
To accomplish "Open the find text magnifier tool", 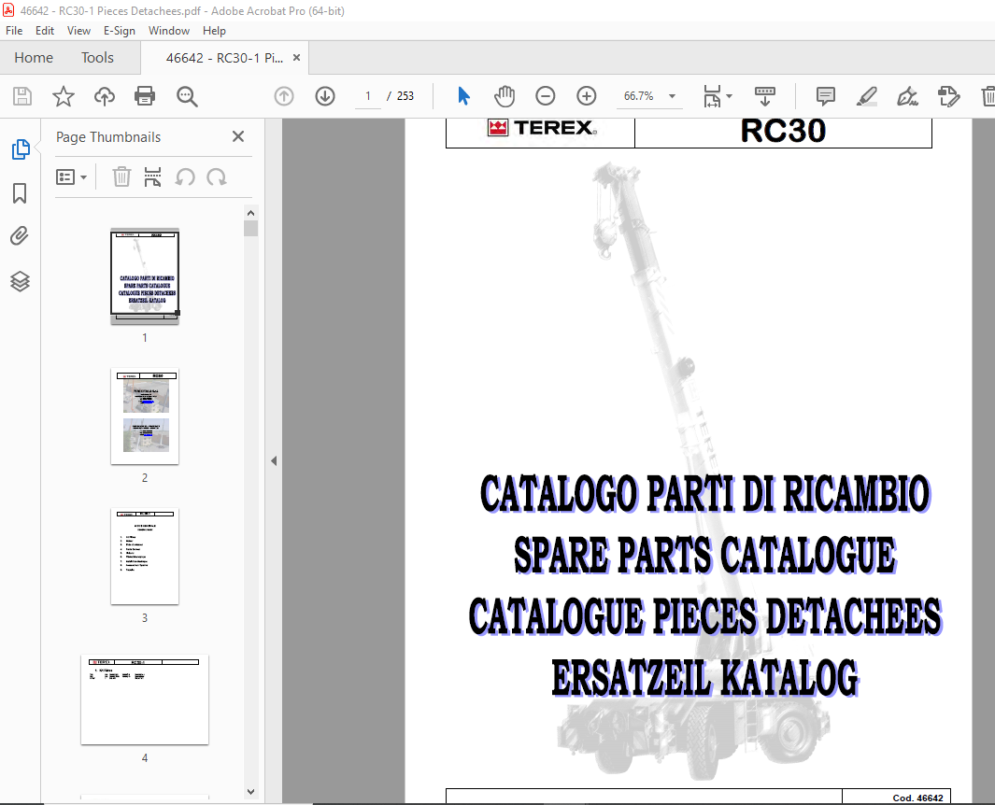I will click(x=187, y=96).
